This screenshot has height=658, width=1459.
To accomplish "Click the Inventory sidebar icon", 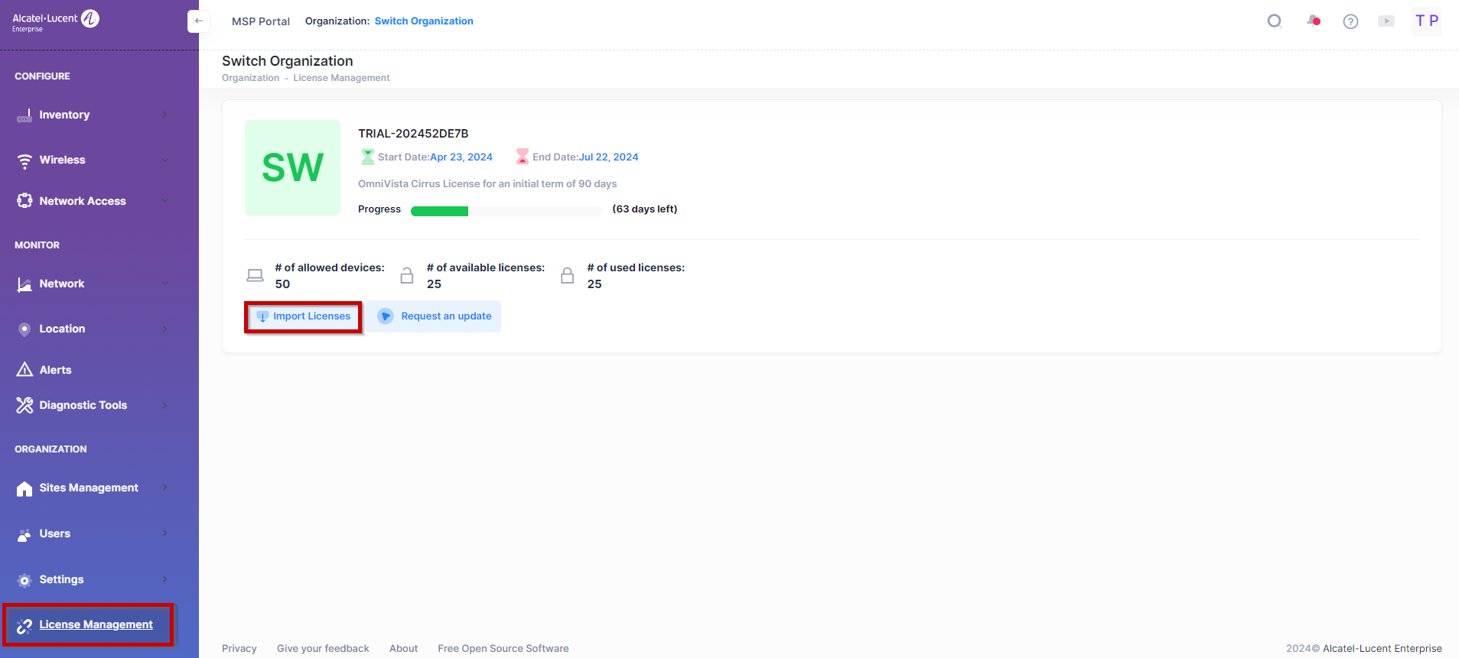I will click(24, 115).
